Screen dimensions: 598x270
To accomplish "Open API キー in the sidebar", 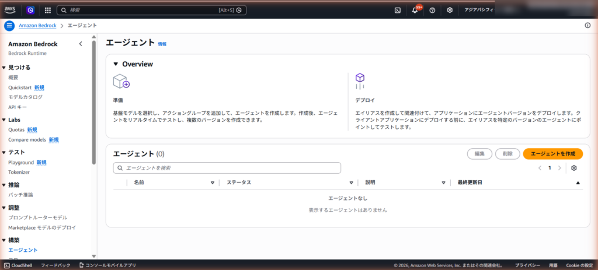I will pos(18,107).
